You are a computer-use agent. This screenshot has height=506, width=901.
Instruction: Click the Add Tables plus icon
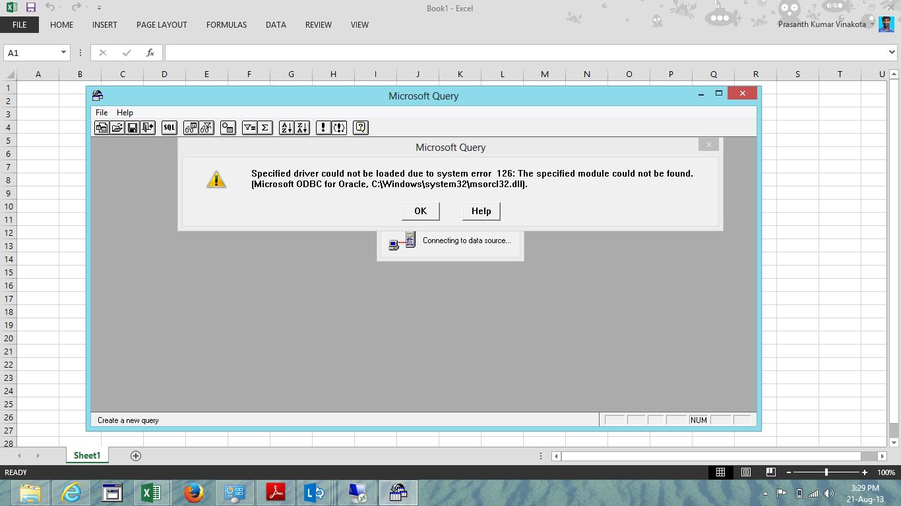click(x=228, y=128)
